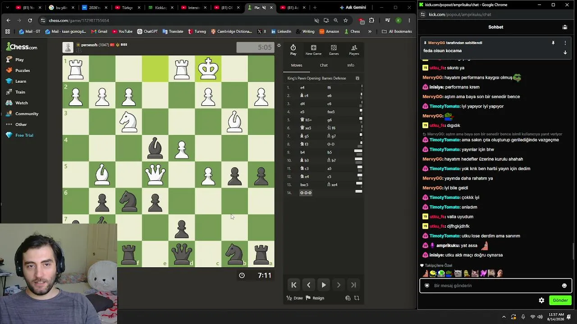Click the white queen on the board
Screen dimensions: 577x324
coord(155,175)
